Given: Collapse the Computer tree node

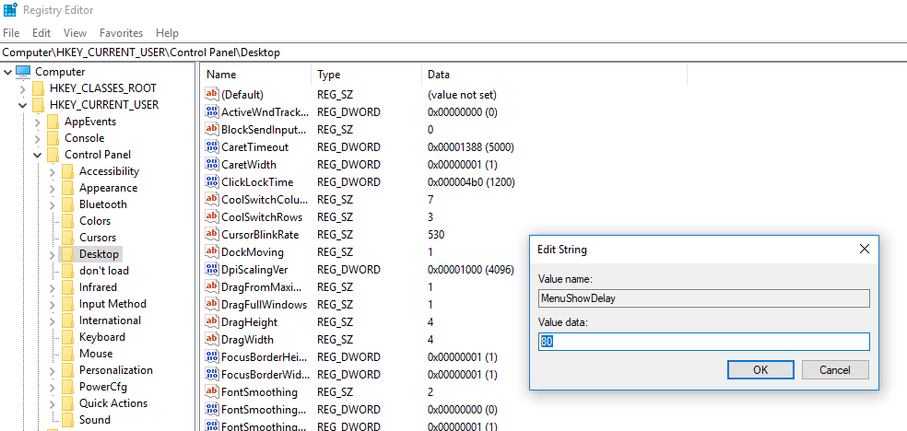Looking at the screenshot, I should [7, 72].
